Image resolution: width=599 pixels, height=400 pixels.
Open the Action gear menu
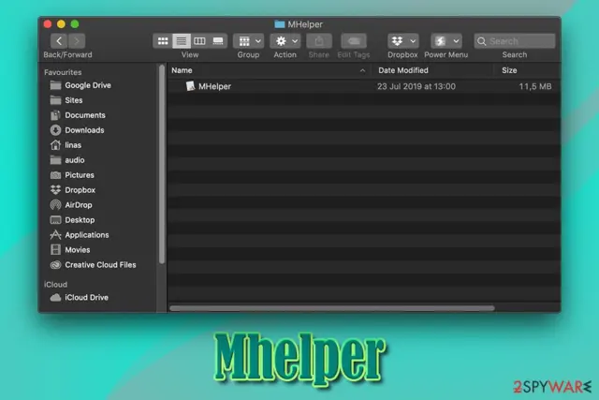285,41
